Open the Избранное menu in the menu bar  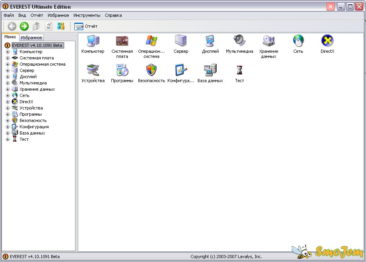(x=58, y=15)
